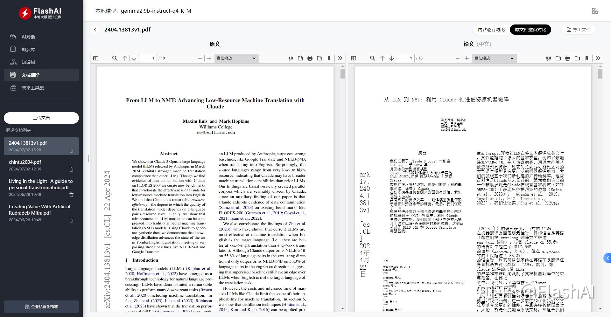The height and width of the screenshot is (317, 611).
Task: Open the 知识库 sidebar item
Action: (x=41, y=50)
